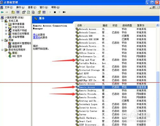Image resolution: width=160 pixels, height=126 pixels.
Task: Select the QoS RSVP service icon
Action: click(77, 74)
